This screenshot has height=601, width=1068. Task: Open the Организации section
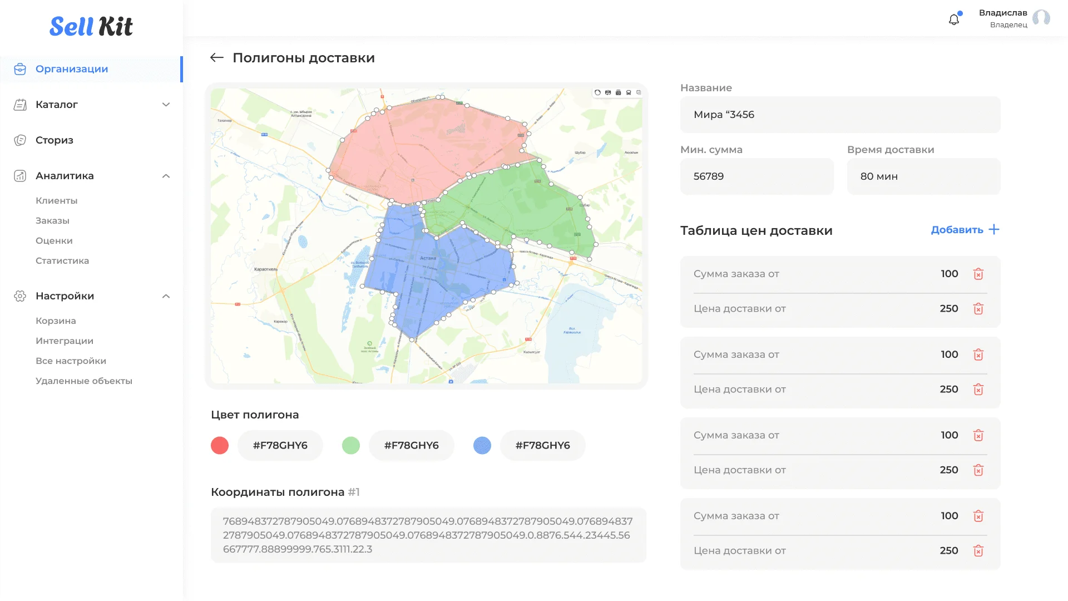click(91, 69)
